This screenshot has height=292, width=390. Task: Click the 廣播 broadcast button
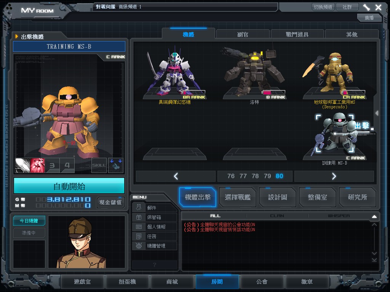[x=369, y=17]
